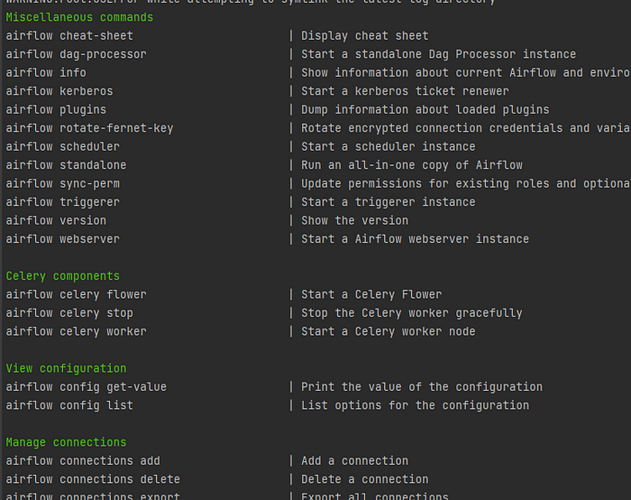Click on 'airflow celery flower' command
Image resolution: width=631 pixels, height=500 pixels.
pos(76,294)
